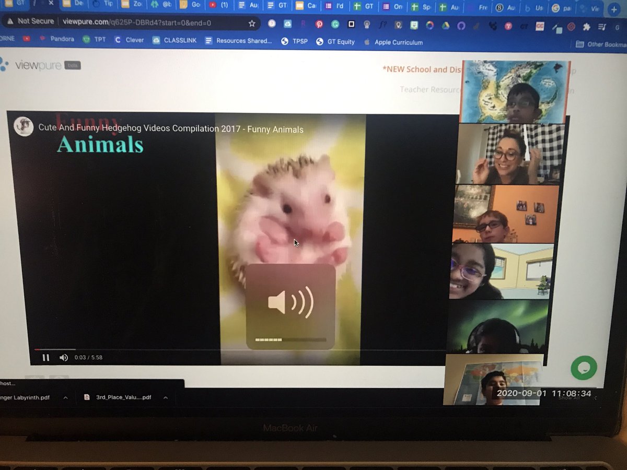Open the Clever bookmark

(x=129, y=40)
